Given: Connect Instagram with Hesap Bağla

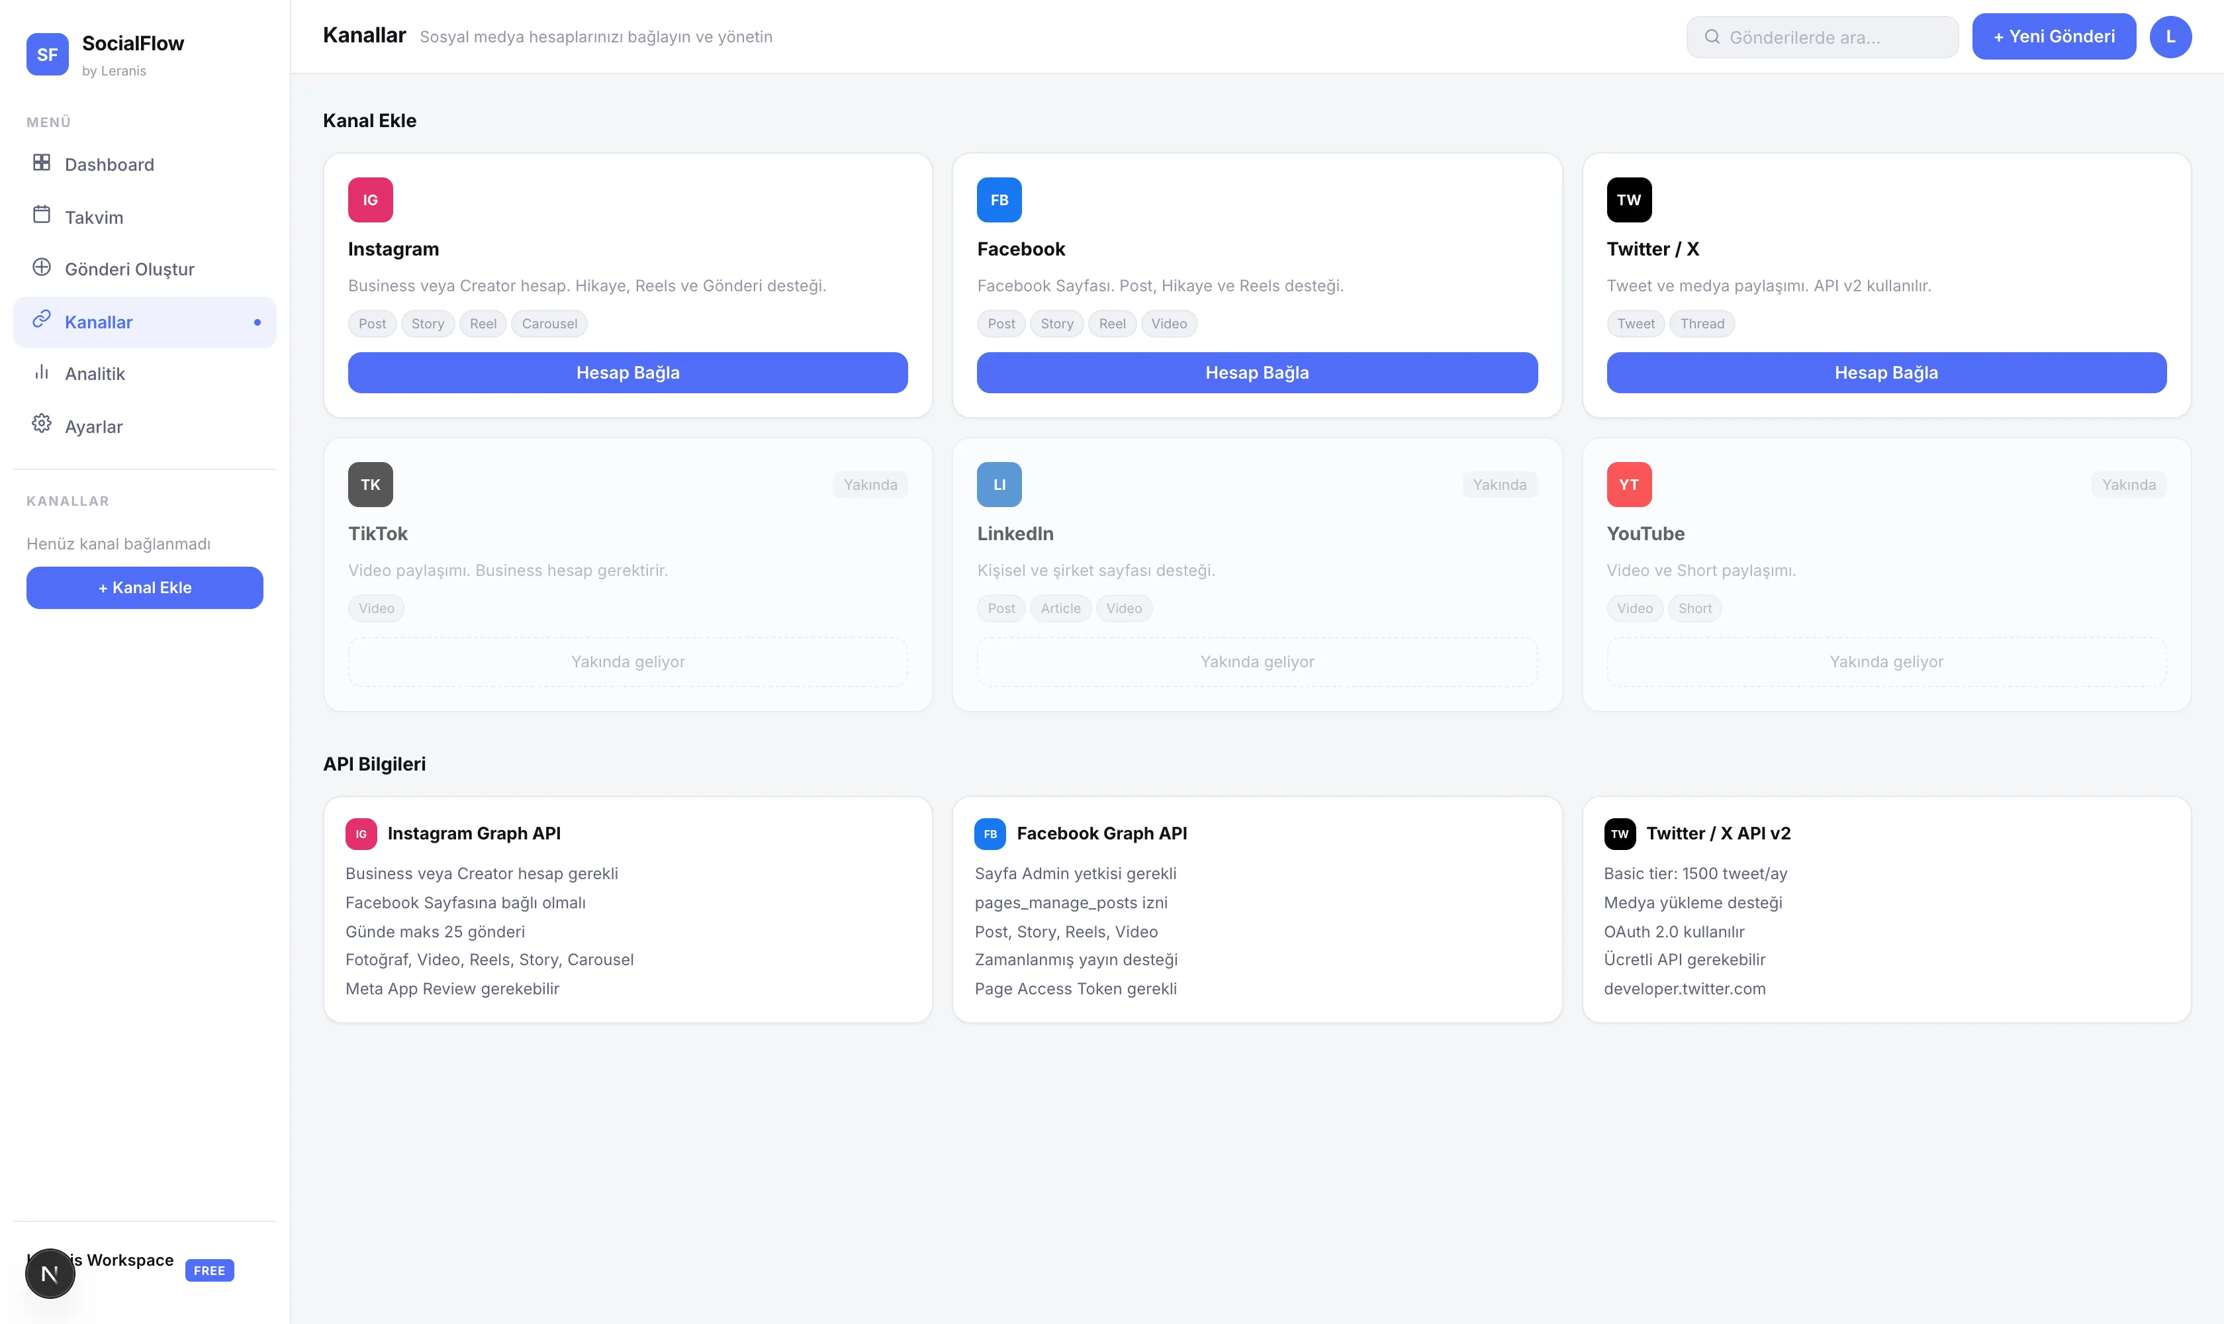Looking at the screenshot, I should tap(628, 373).
